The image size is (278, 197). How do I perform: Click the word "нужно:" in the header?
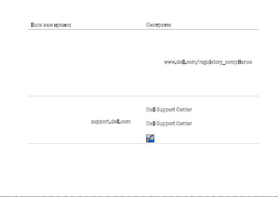click(x=63, y=25)
